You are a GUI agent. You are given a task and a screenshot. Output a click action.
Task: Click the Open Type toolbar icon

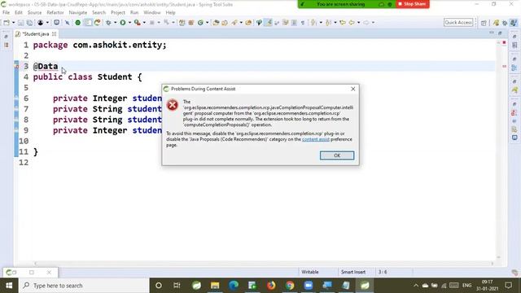tap(216, 23)
